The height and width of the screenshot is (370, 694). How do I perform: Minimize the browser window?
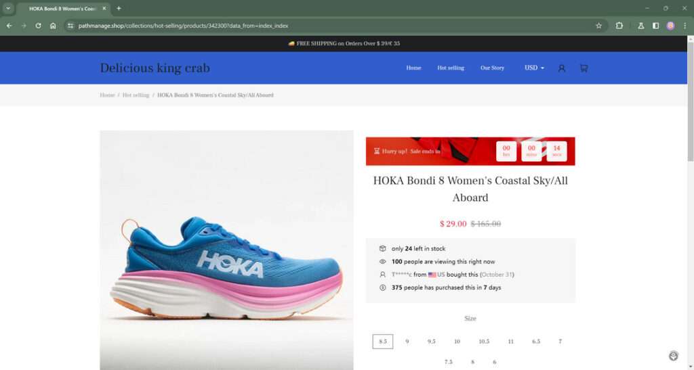647,8
